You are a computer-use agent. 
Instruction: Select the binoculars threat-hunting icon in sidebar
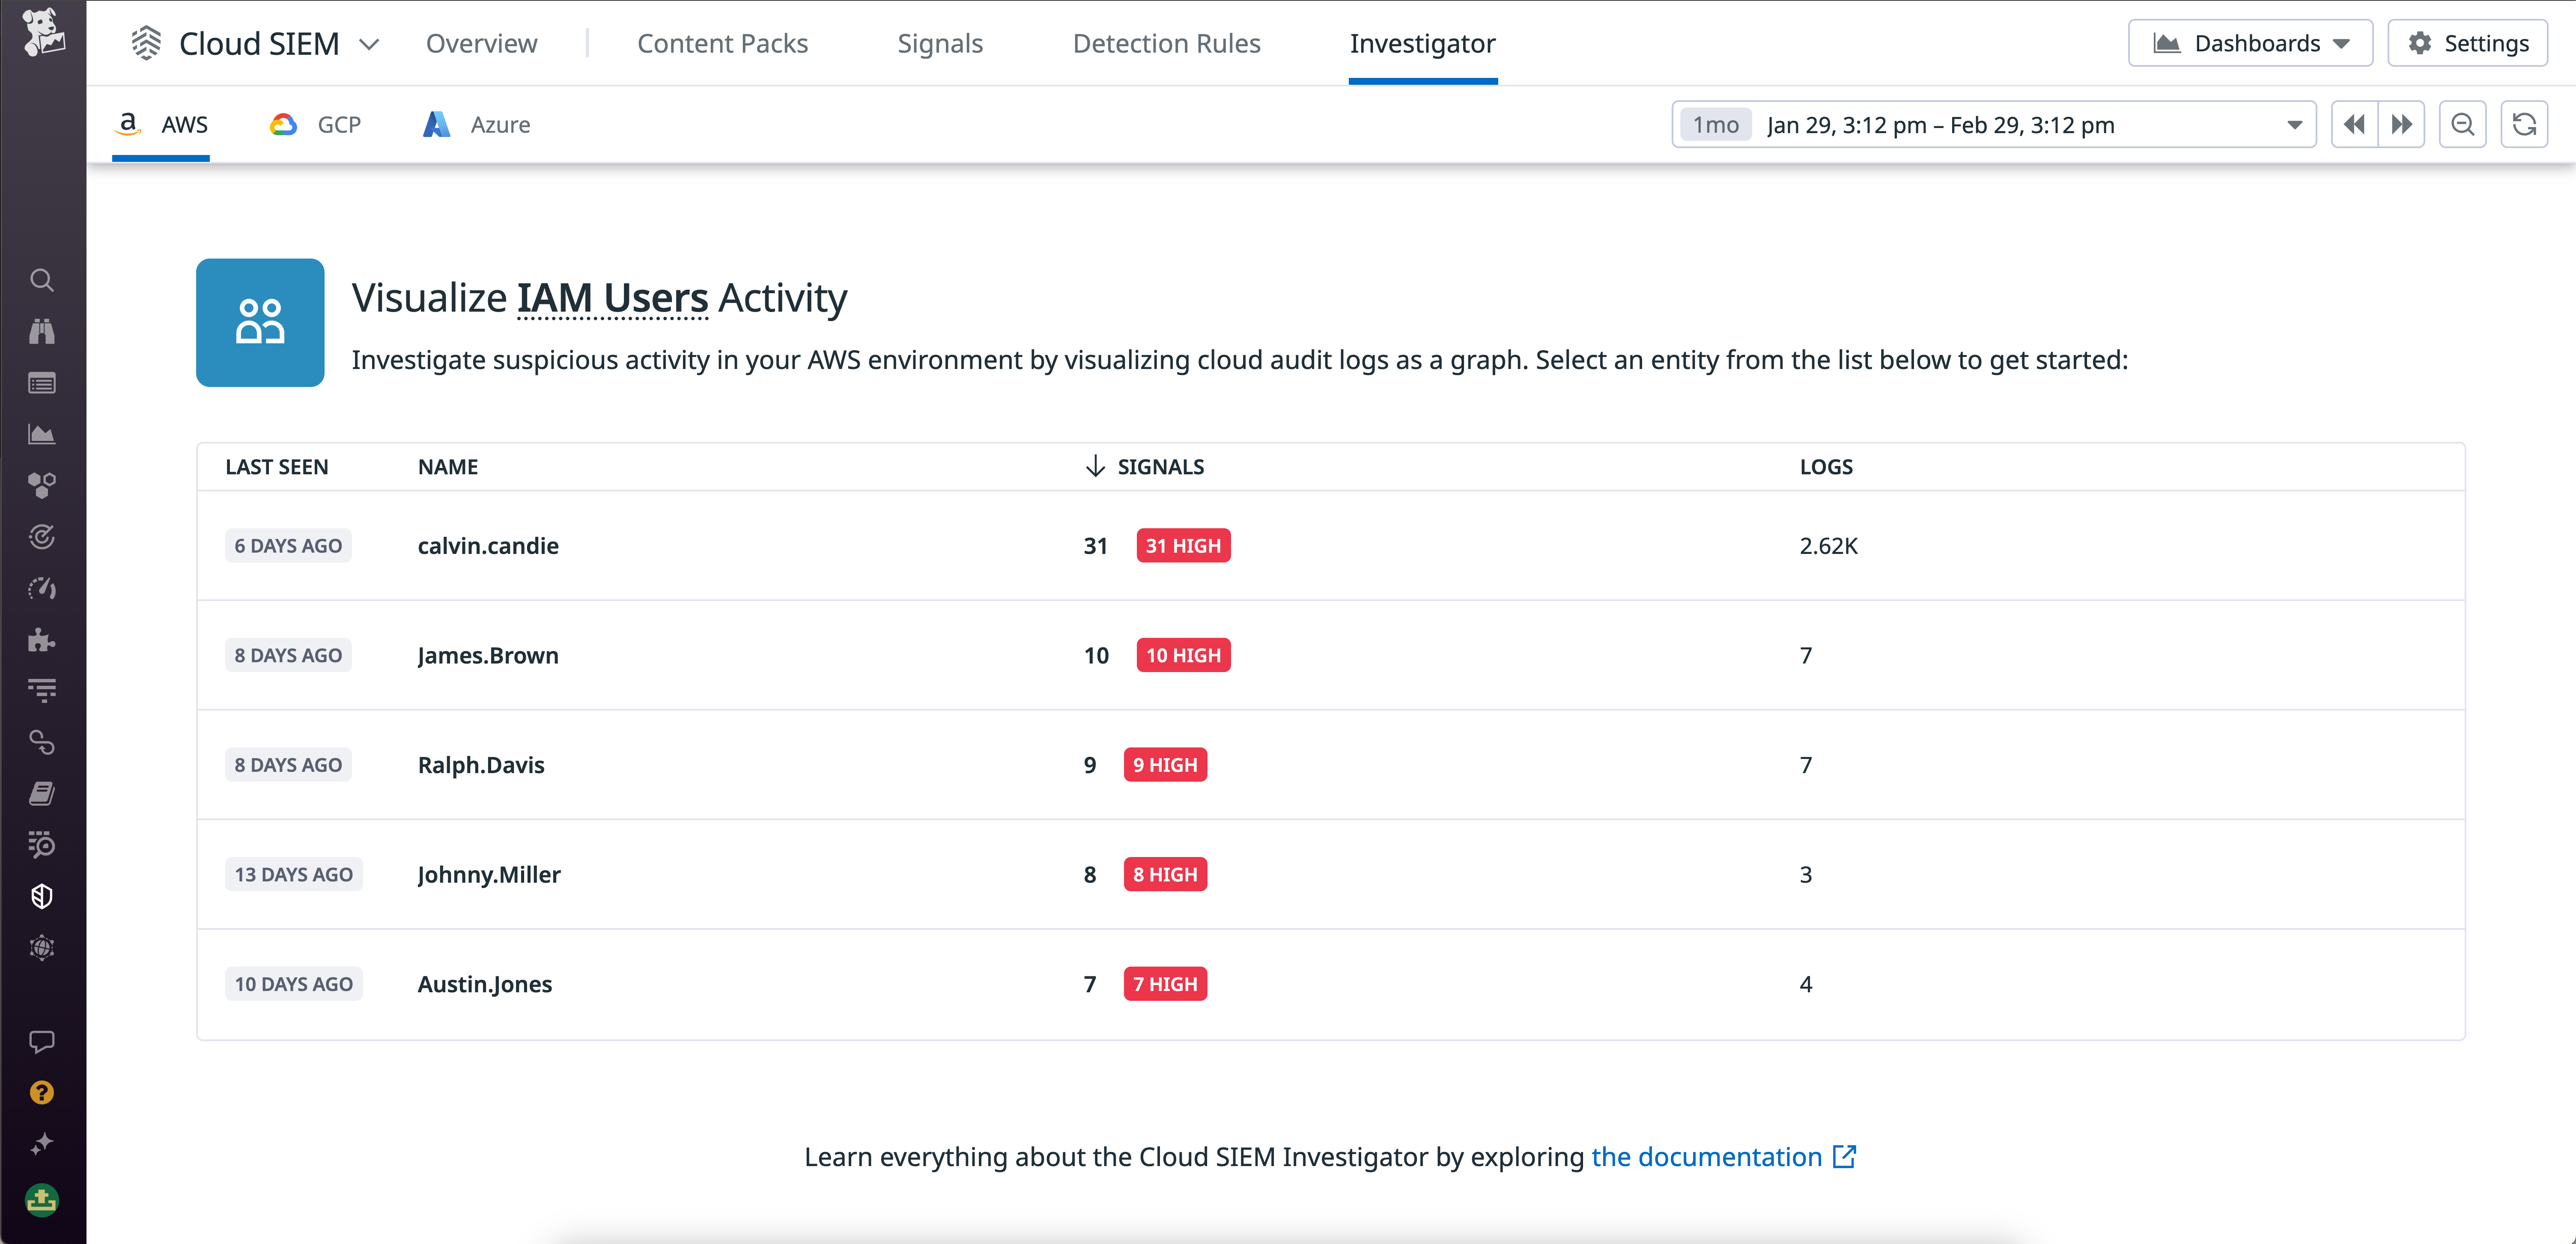[x=41, y=331]
